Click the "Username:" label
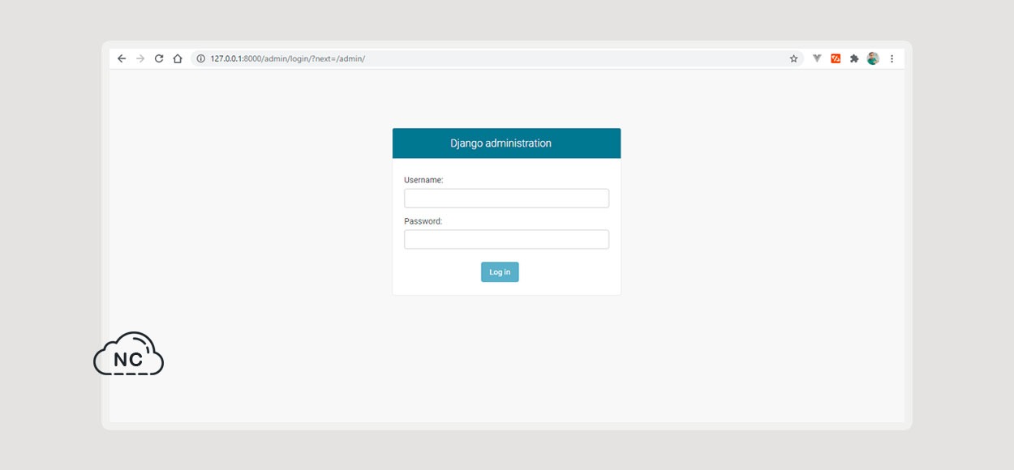 [423, 180]
